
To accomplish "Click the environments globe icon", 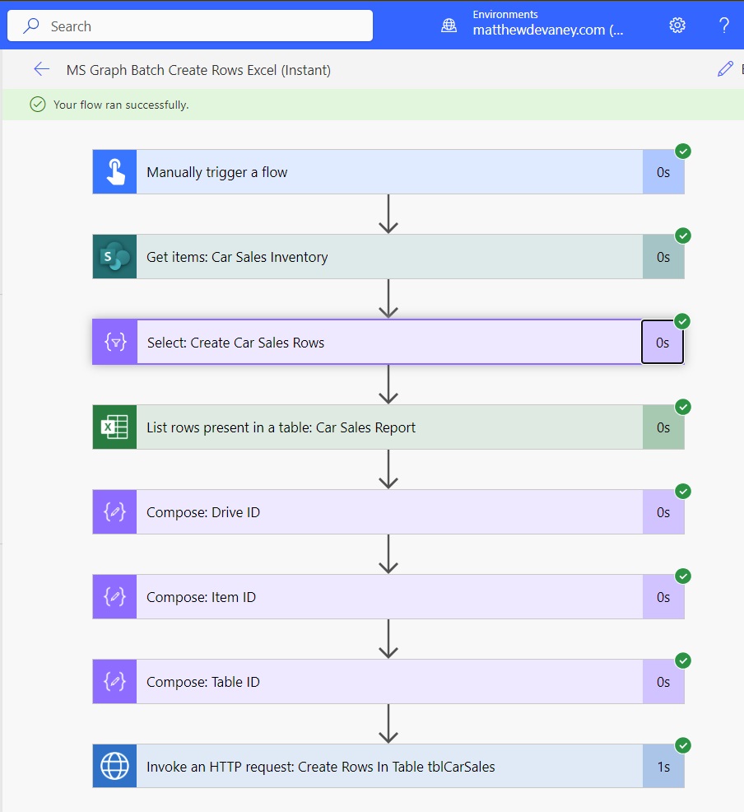I will point(449,26).
